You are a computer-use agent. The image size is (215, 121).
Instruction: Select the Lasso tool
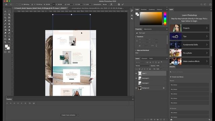tap(5, 14)
